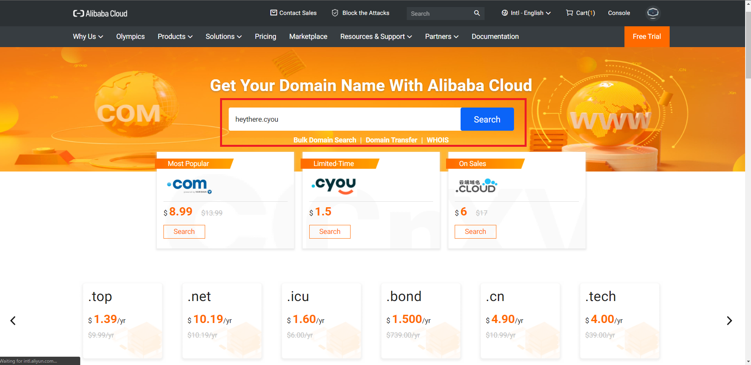Expand the Products dropdown

[175, 36]
